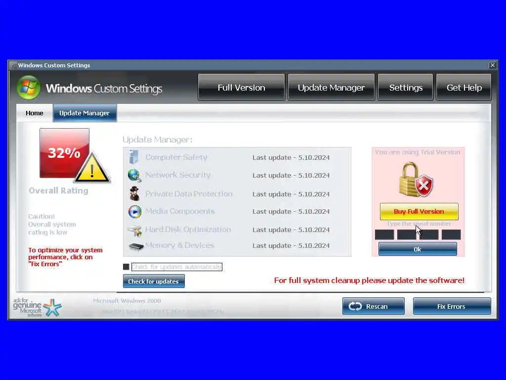Click the Fix Errors button
506x380 pixels.
(452, 306)
